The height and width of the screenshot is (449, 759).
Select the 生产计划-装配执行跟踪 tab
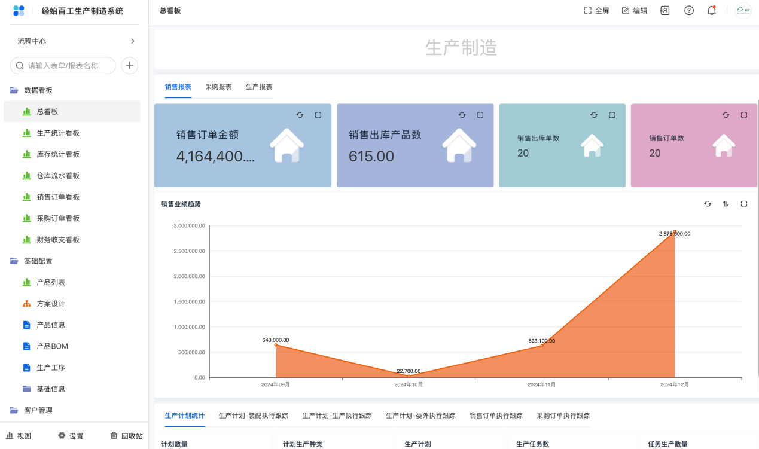[x=253, y=416]
